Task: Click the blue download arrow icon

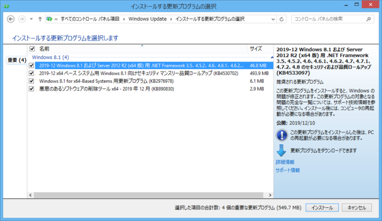Action: click(281, 151)
